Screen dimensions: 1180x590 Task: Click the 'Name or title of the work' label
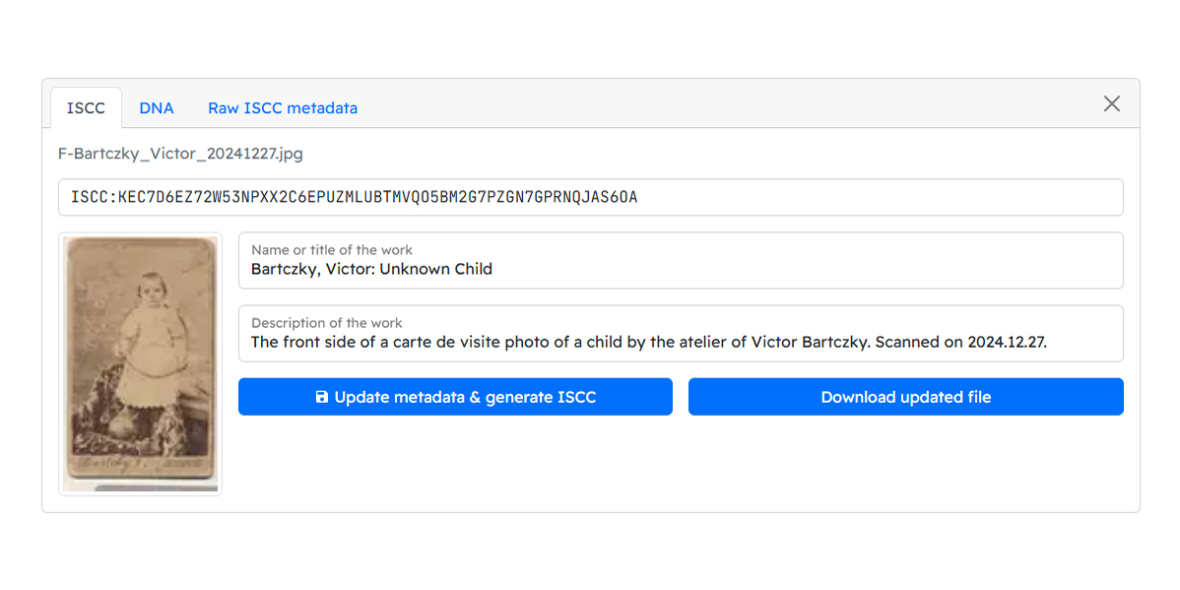click(x=332, y=250)
